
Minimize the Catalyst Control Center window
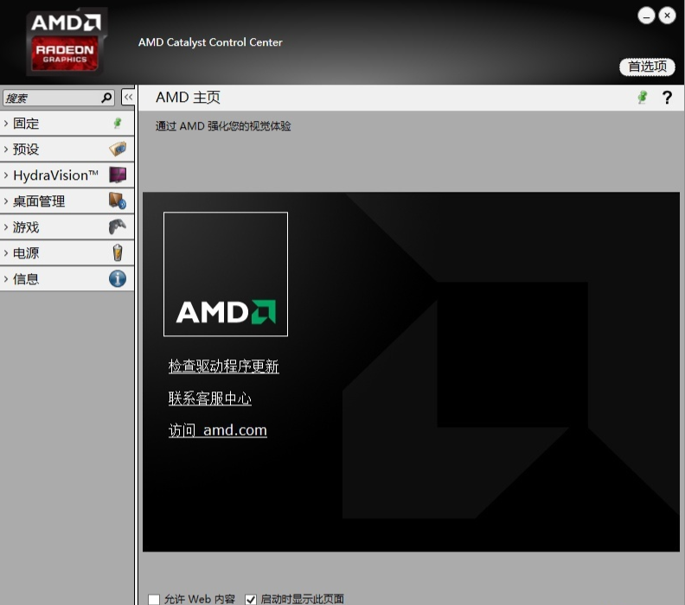pos(646,16)
